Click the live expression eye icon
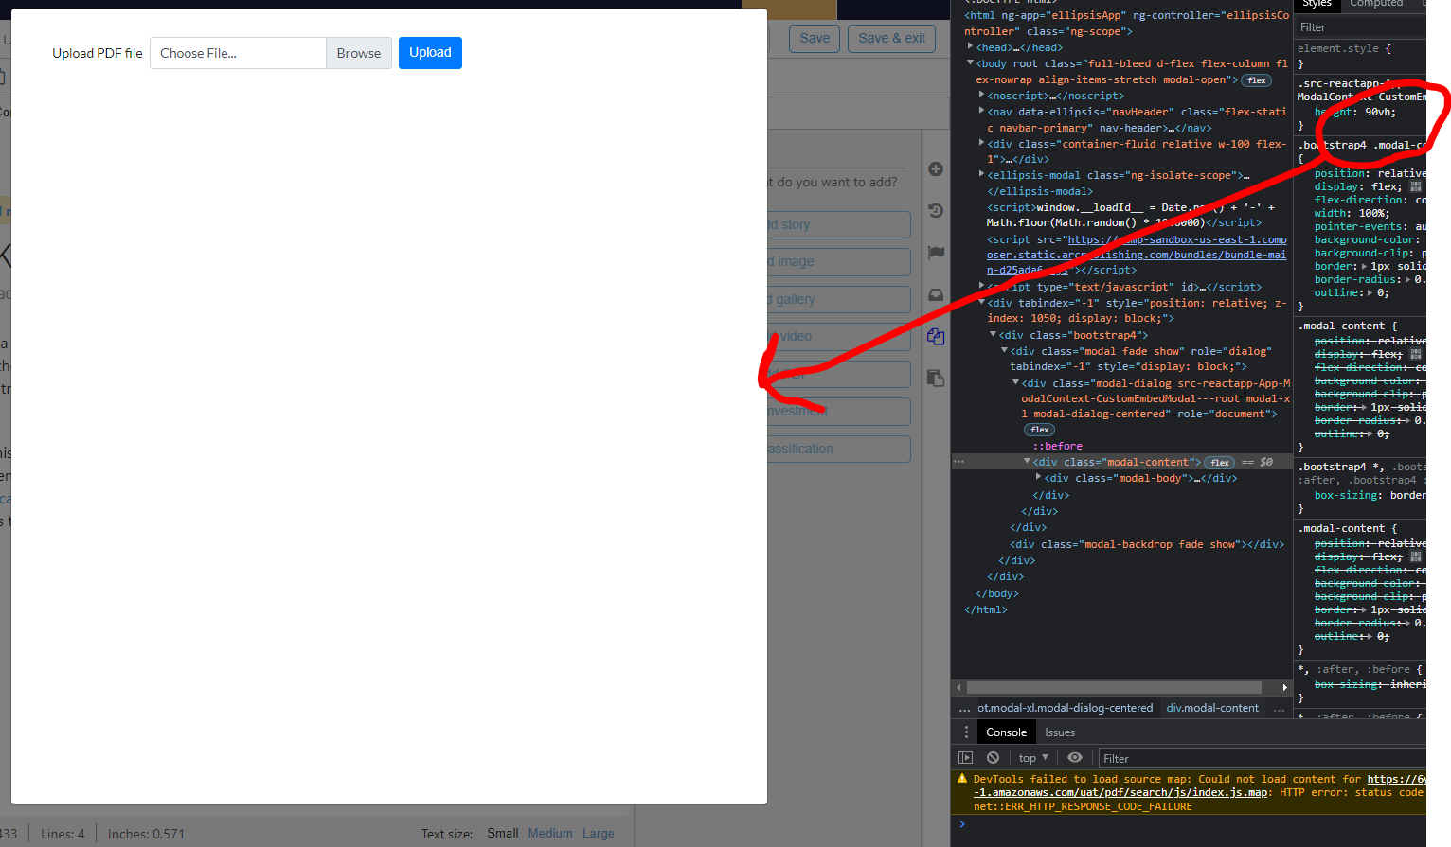 [1075, 758]
